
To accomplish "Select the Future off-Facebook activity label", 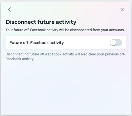I will point(37,43).
